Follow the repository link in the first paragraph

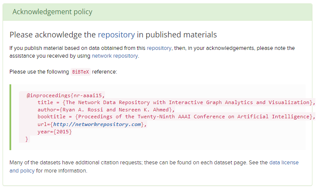click(x=159, y=48)
